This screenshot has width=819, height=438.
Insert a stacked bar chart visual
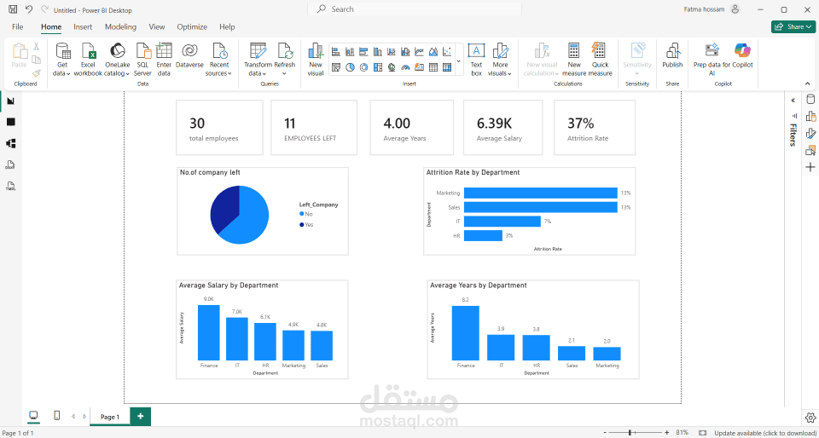pyautogui.click(x=336, y=52)
